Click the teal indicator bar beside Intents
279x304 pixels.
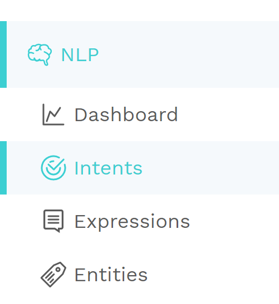[x=3, y=168]
